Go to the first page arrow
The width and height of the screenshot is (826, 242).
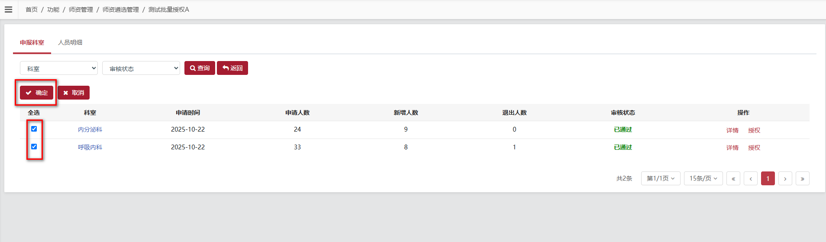[733, 178]
